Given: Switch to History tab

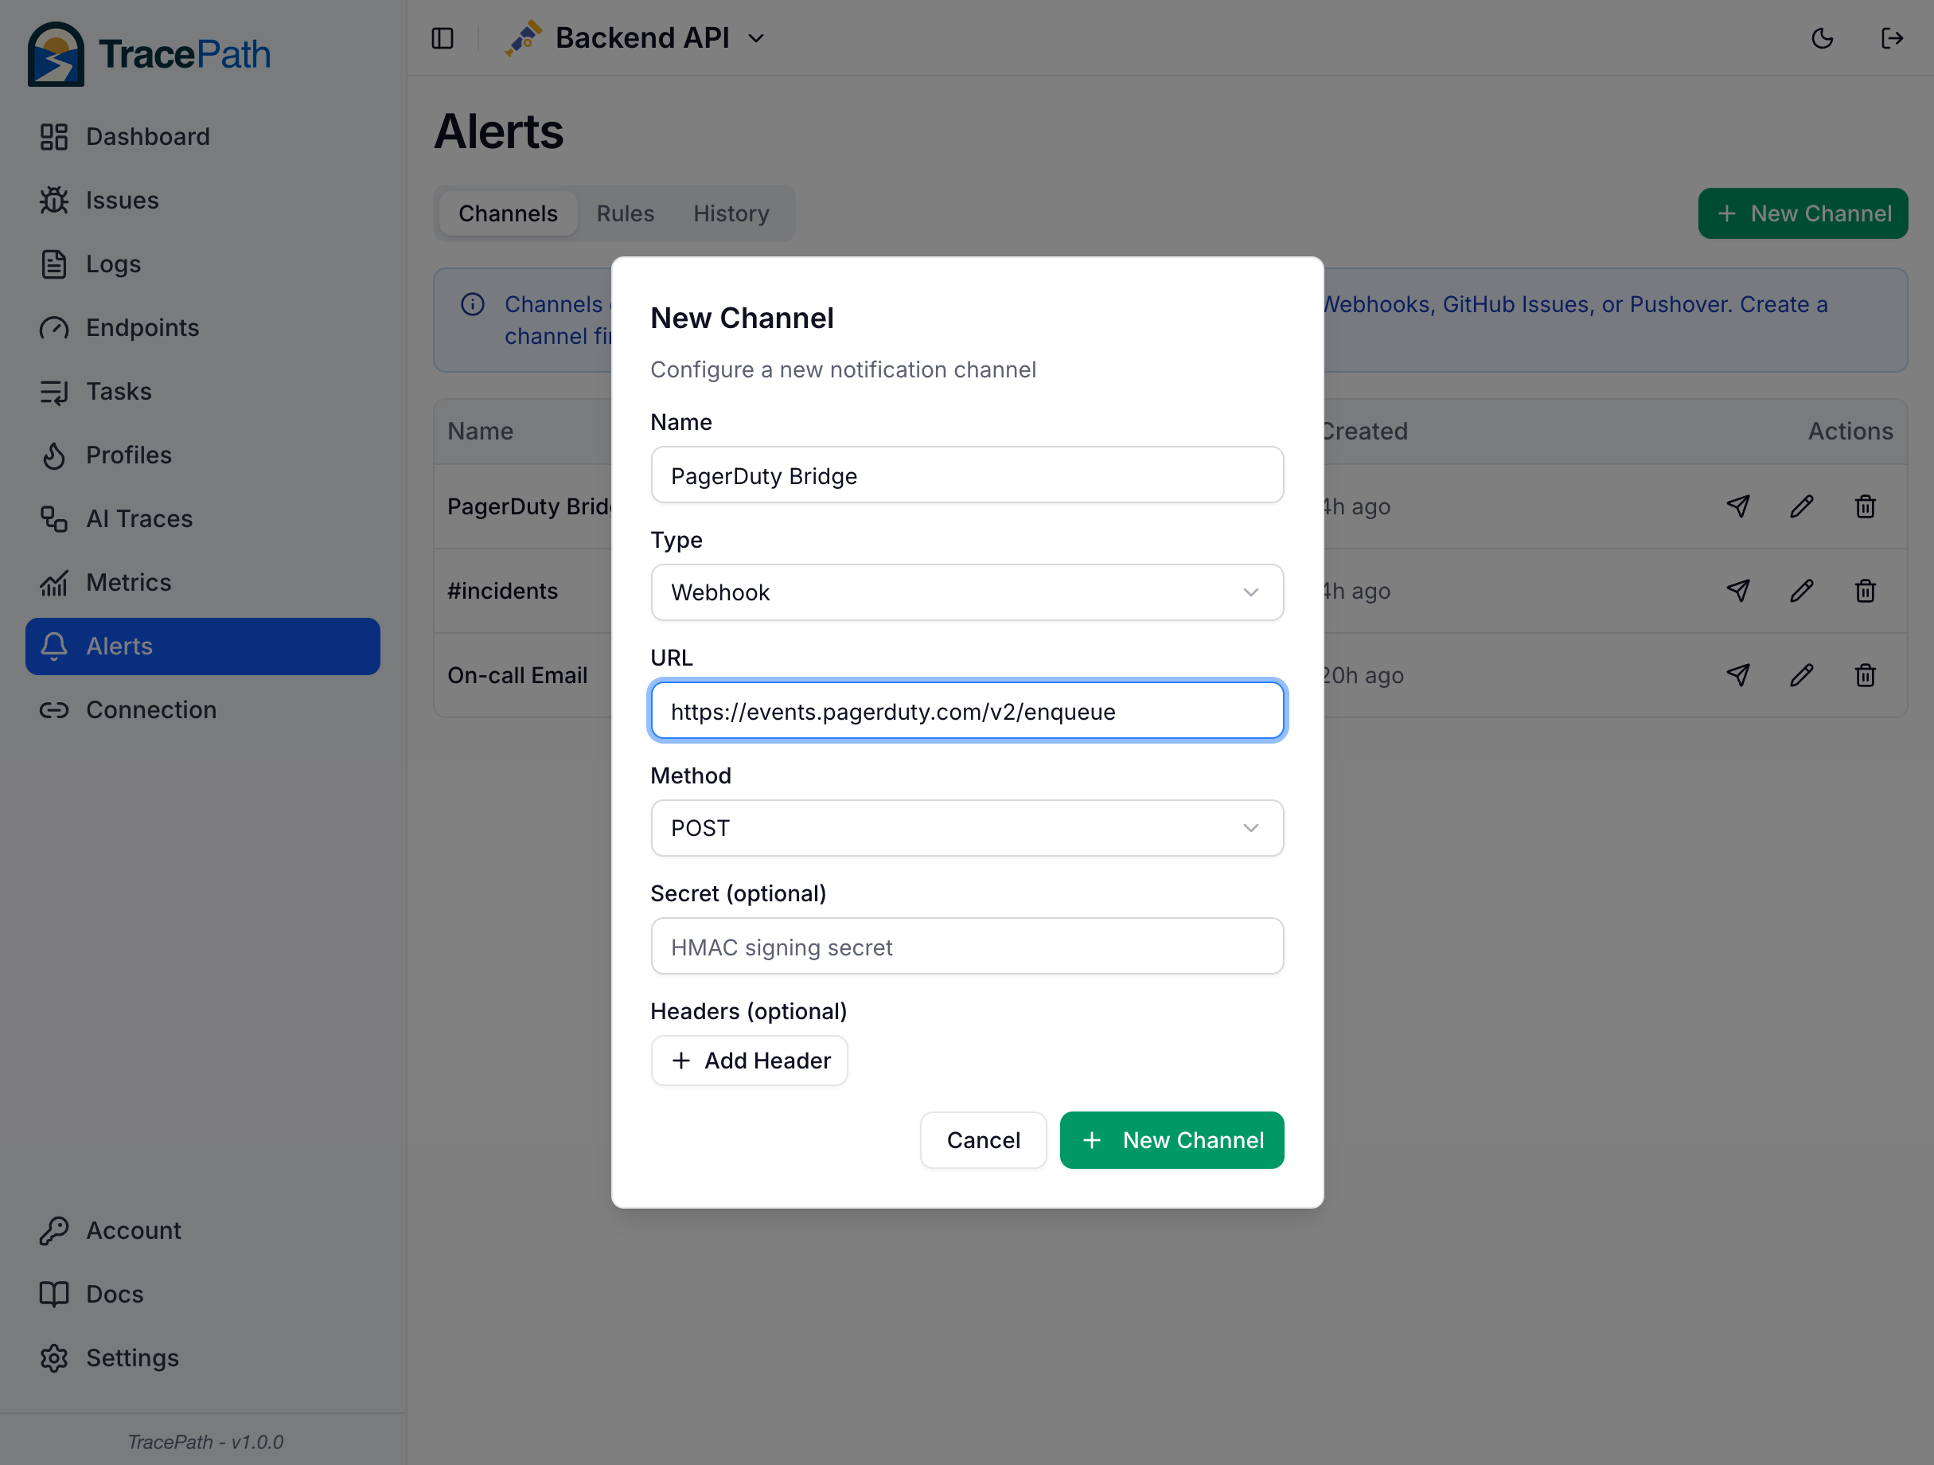Looking at the screenshot, I should point(731,213).
